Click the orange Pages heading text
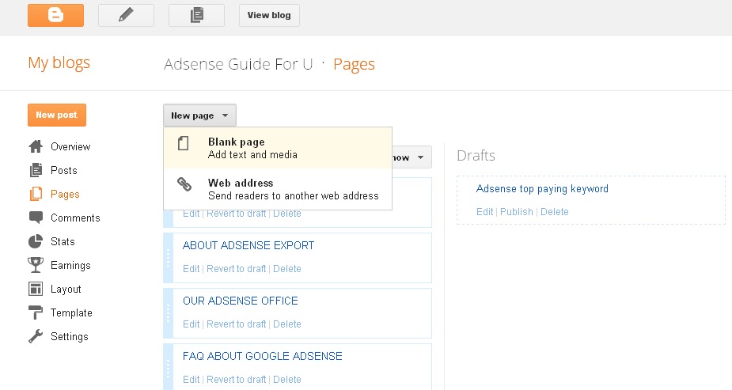The image size is (732, 390). (354, 64)
